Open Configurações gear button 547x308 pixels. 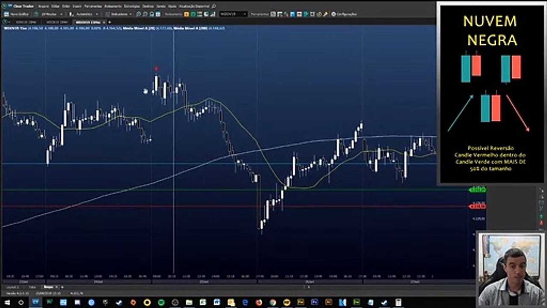(x=344, y=14)
